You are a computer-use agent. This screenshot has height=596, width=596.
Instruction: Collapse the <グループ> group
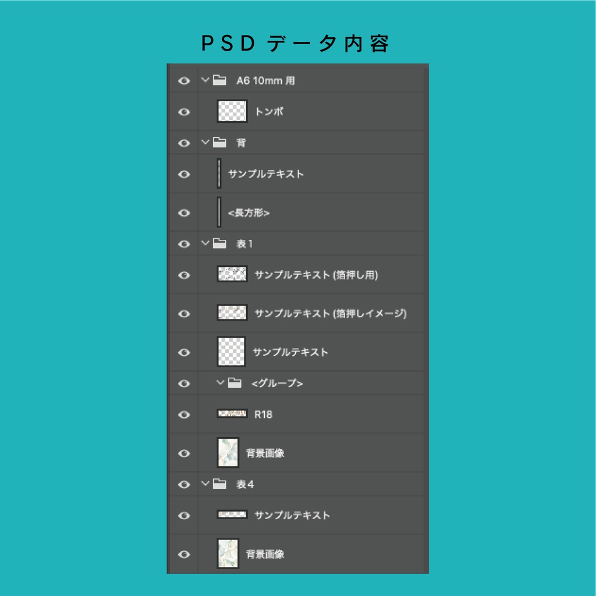click(221, 383)
